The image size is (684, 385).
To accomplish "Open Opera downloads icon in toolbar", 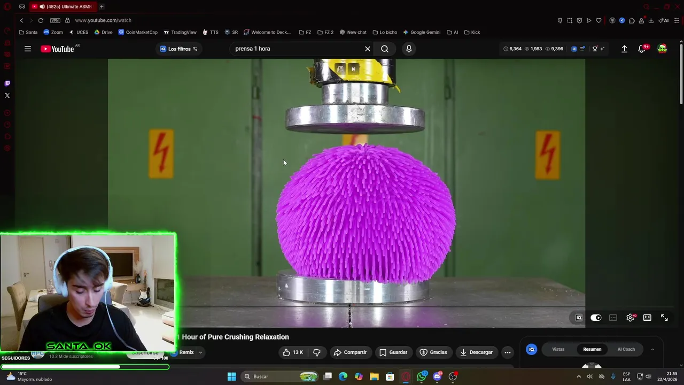I will (x=651, y=20).
